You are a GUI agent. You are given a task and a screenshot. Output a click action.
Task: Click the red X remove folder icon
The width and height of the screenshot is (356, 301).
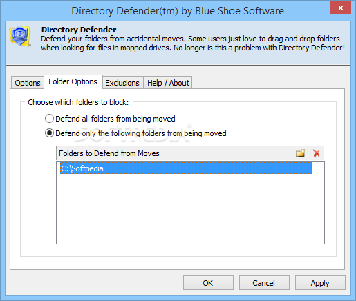pyautogui.click(x=317, y=153)
